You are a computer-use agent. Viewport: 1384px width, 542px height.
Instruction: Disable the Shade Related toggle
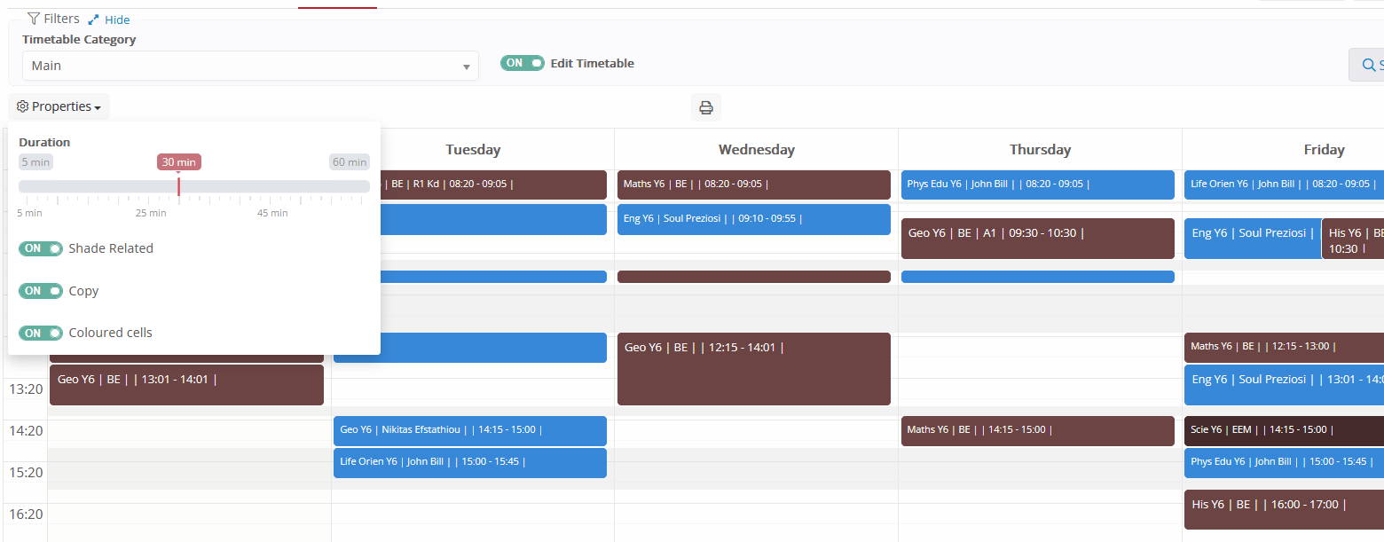41,248
